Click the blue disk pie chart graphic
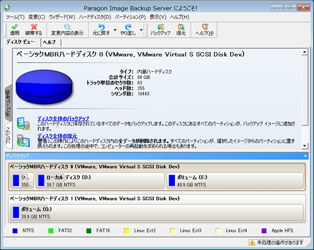The height and width of the screenshot is (250, 314). click(44, 86)
